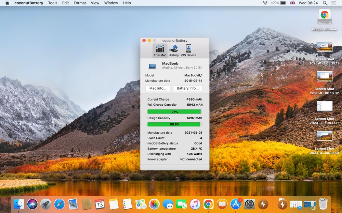Open the Format menu
342x213 pixels.
click(80, 3)
